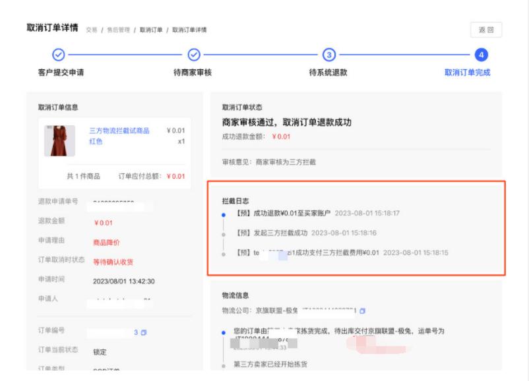Navigate to the 取消订单 breadcrumb link
The image size is (529, 381).
150,30
